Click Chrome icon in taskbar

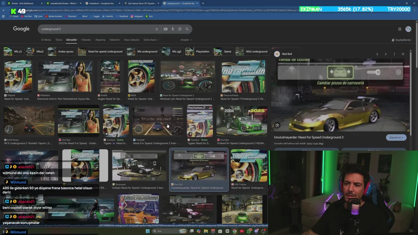point(234,231)
